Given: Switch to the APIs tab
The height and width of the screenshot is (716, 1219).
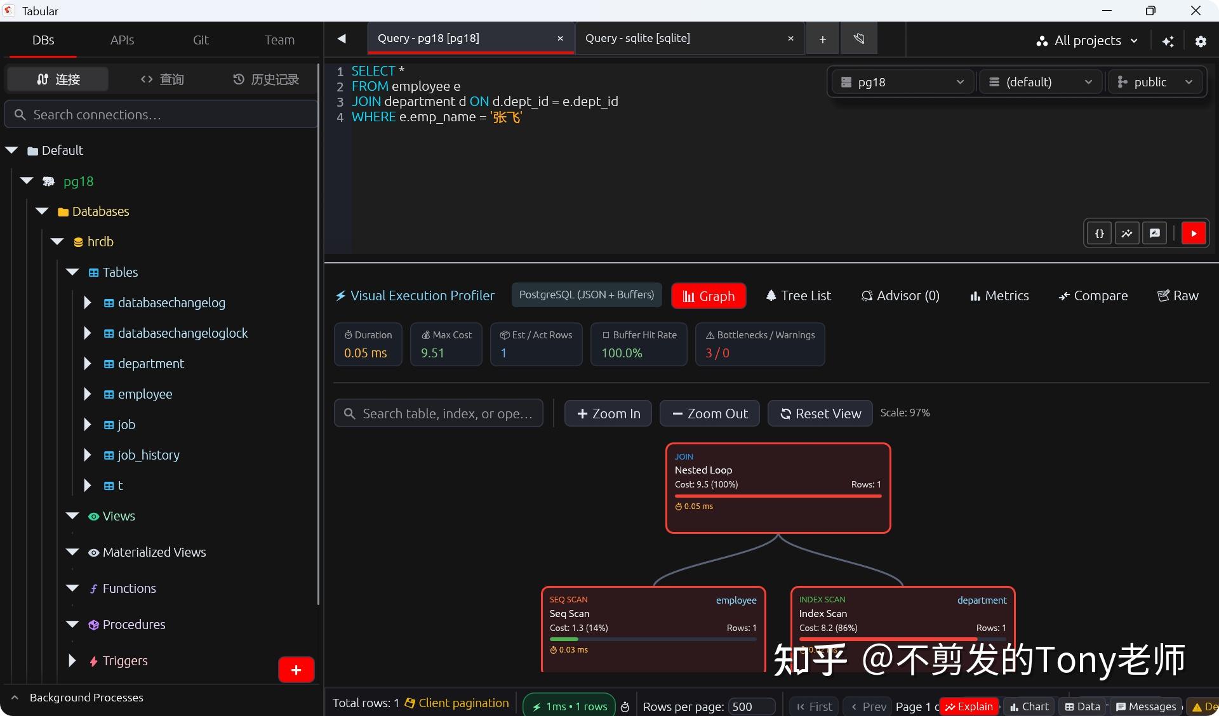Looking at the screenshot, I should tap(122, 40).
